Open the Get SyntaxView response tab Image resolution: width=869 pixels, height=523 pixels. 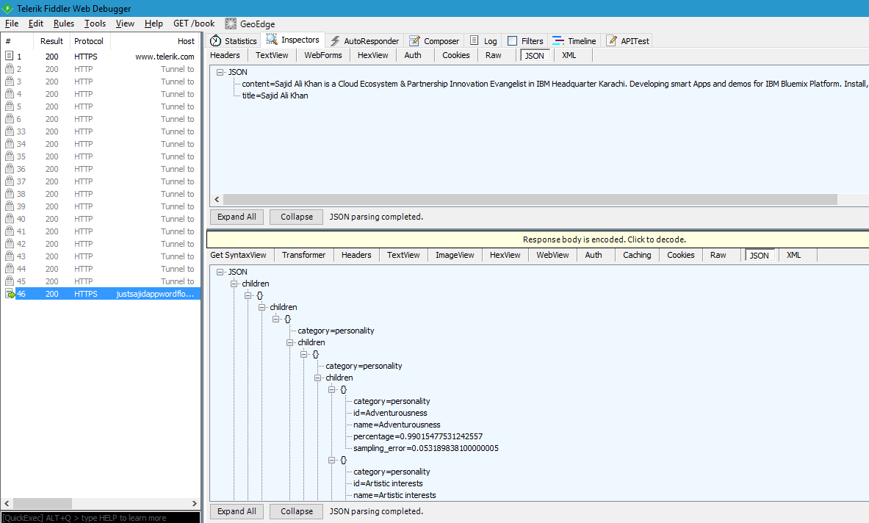[x=238, y=255]
